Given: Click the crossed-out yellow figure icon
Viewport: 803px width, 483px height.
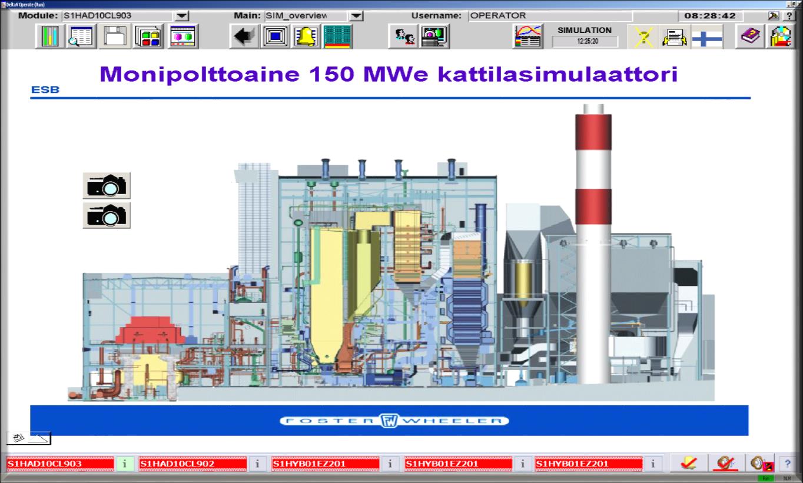Looking at the screenshot, I should coord(642,36).
